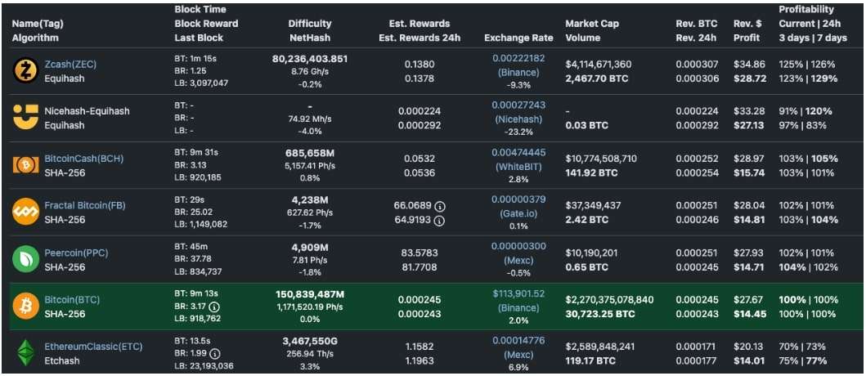Click the BitcoinCash logo icon
This screenshot has width=866, height=376.
click(26, 165)
